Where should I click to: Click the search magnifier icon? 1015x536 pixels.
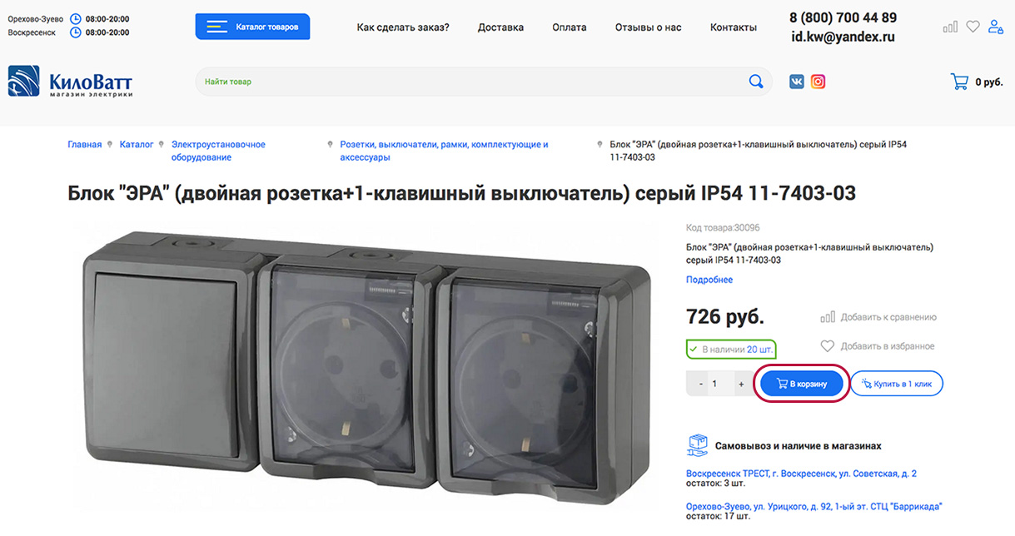[x=755, y=82]
